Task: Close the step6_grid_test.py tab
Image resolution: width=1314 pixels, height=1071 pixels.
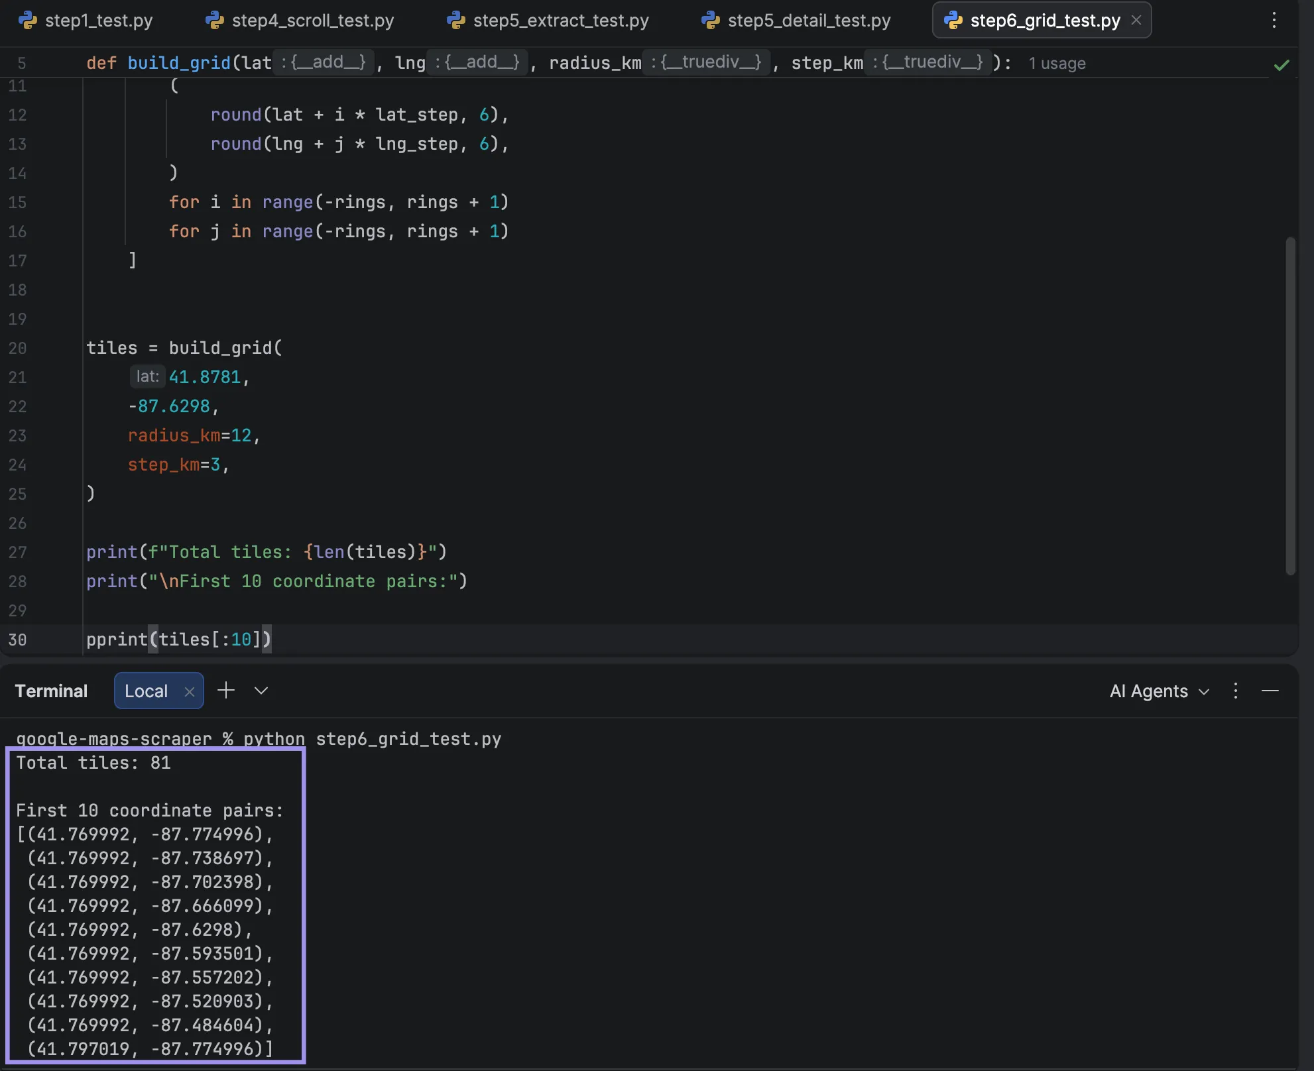Action: click(1136, 21)
